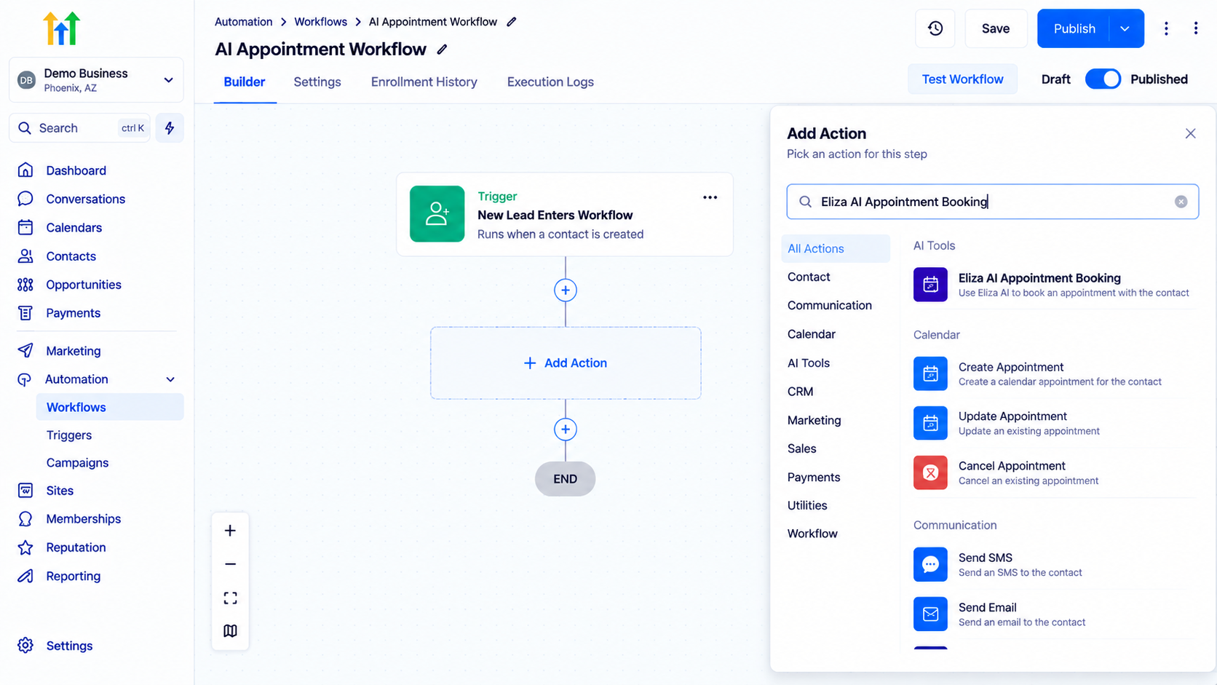Viewport: 1217px width, 685px height.
Task: Open the first vertical three-dots menu
Action: click(1166, 28)
